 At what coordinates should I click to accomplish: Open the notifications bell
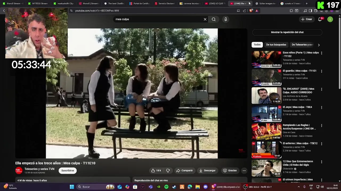[320, 19]
